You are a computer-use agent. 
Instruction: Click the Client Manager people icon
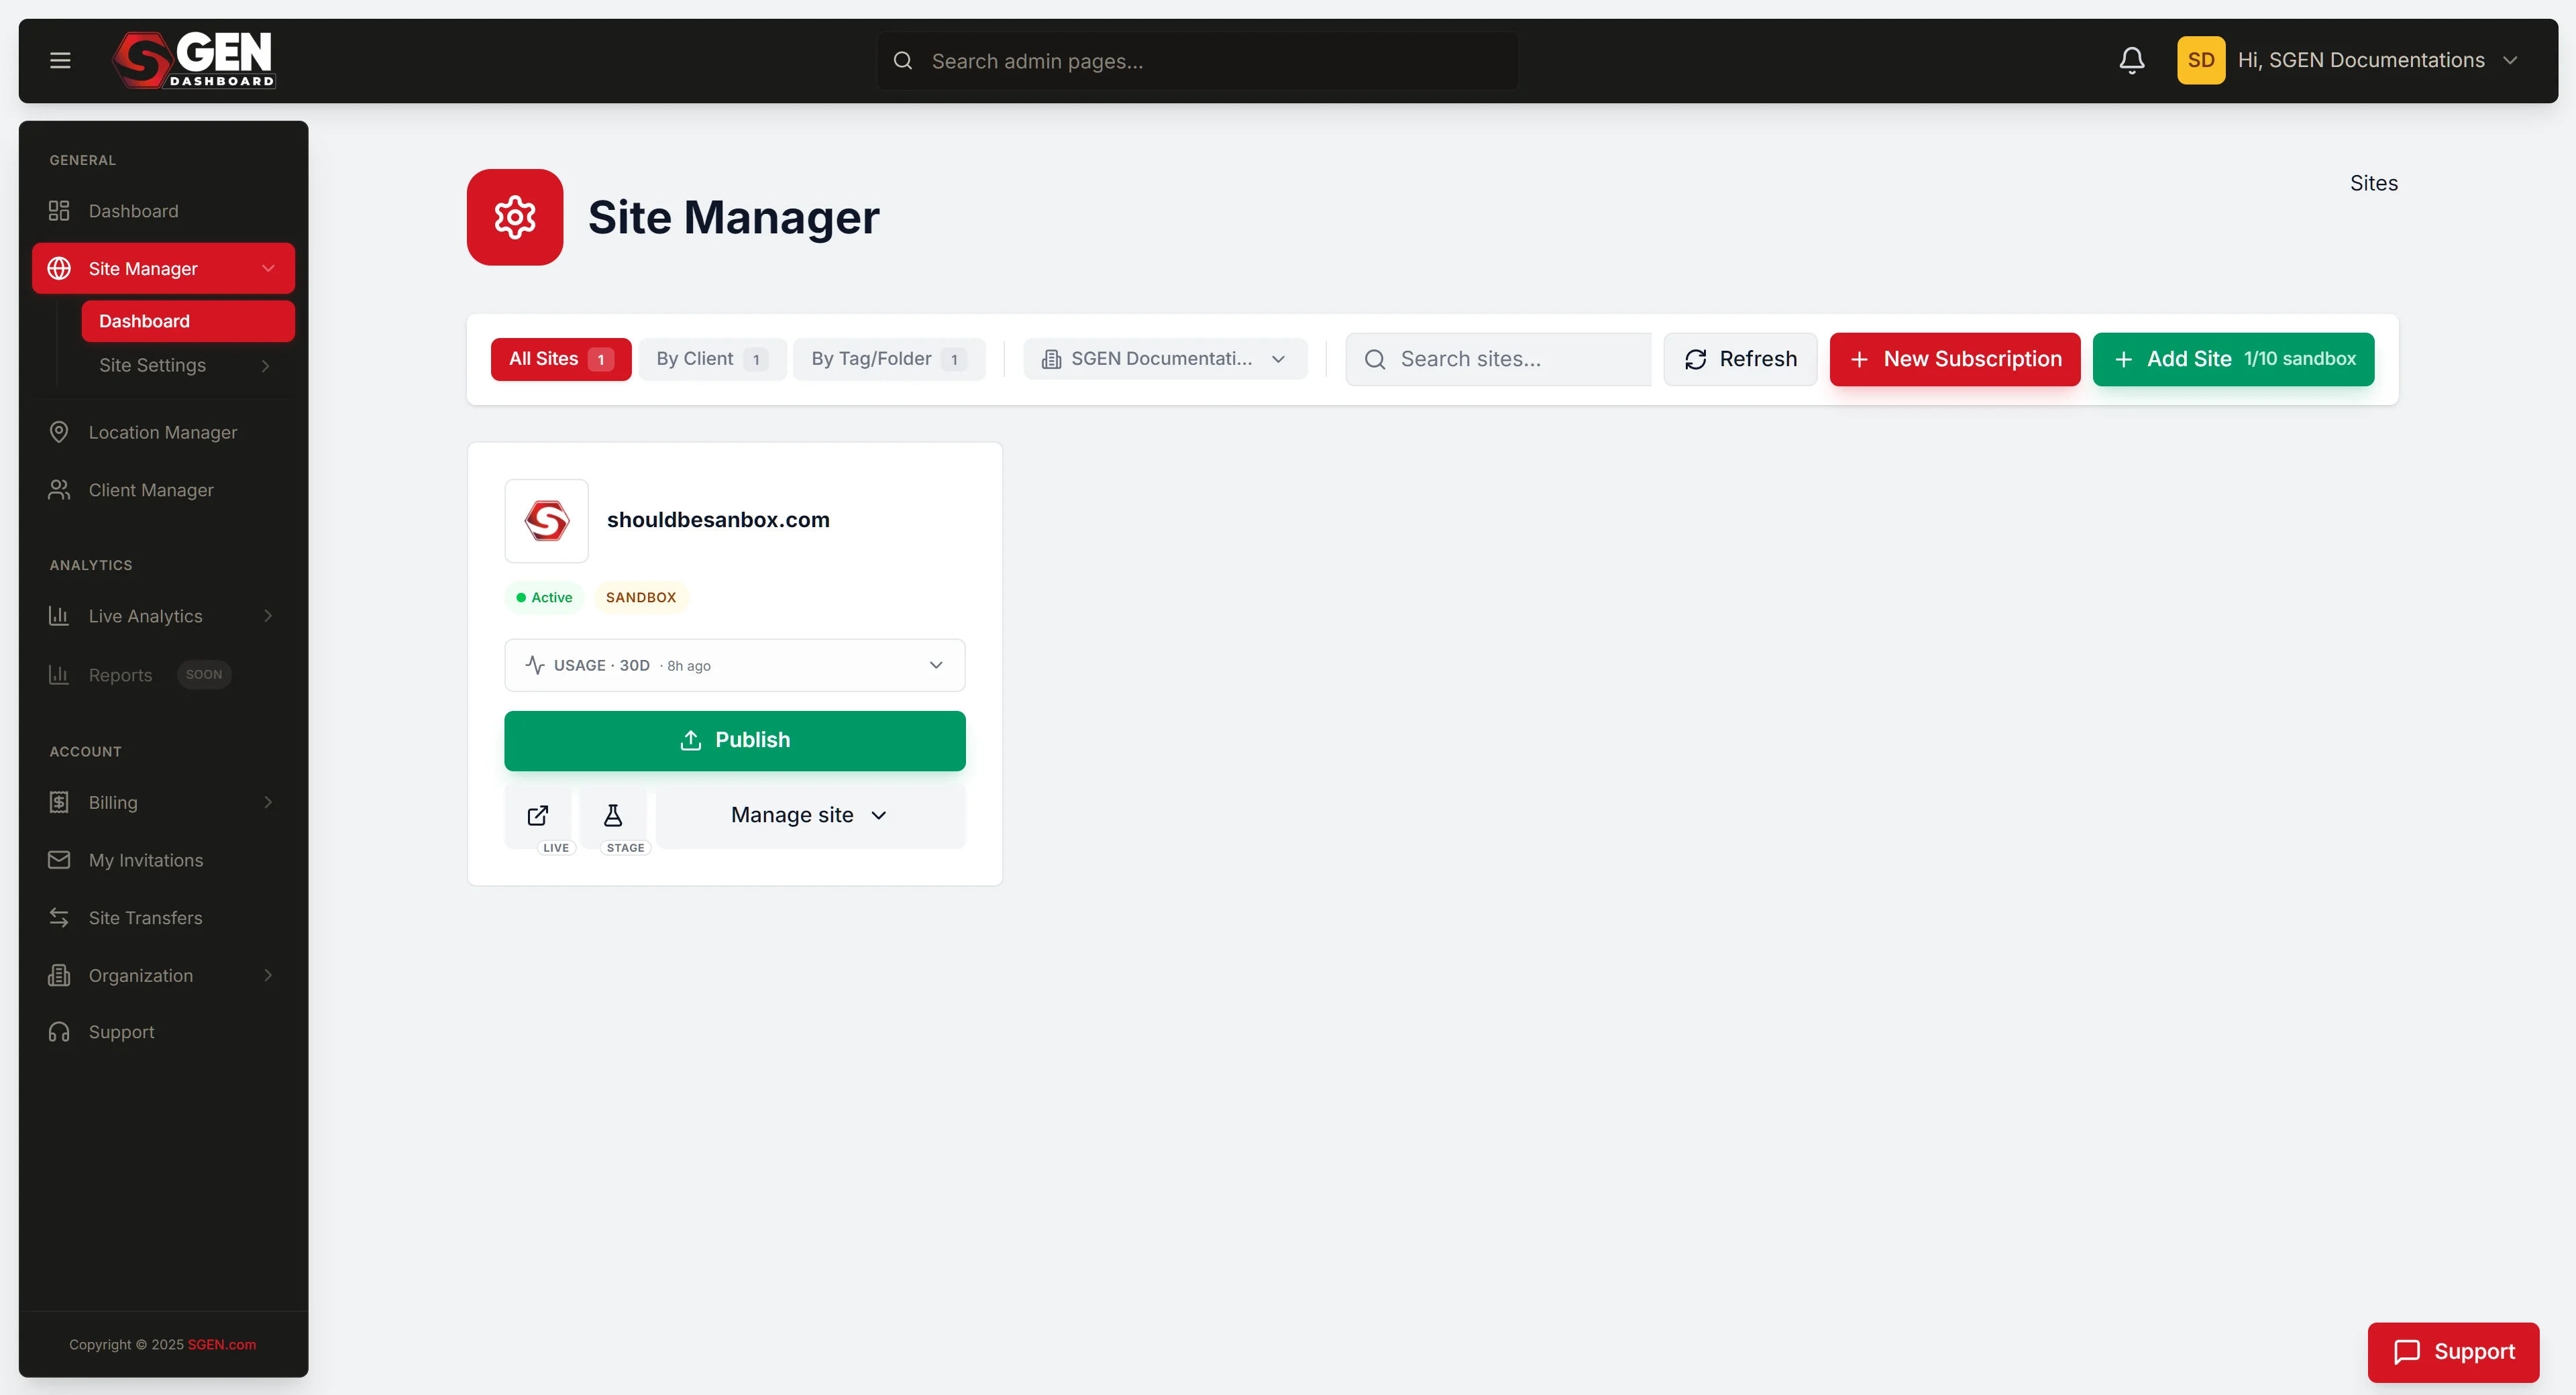pos(59,490)
